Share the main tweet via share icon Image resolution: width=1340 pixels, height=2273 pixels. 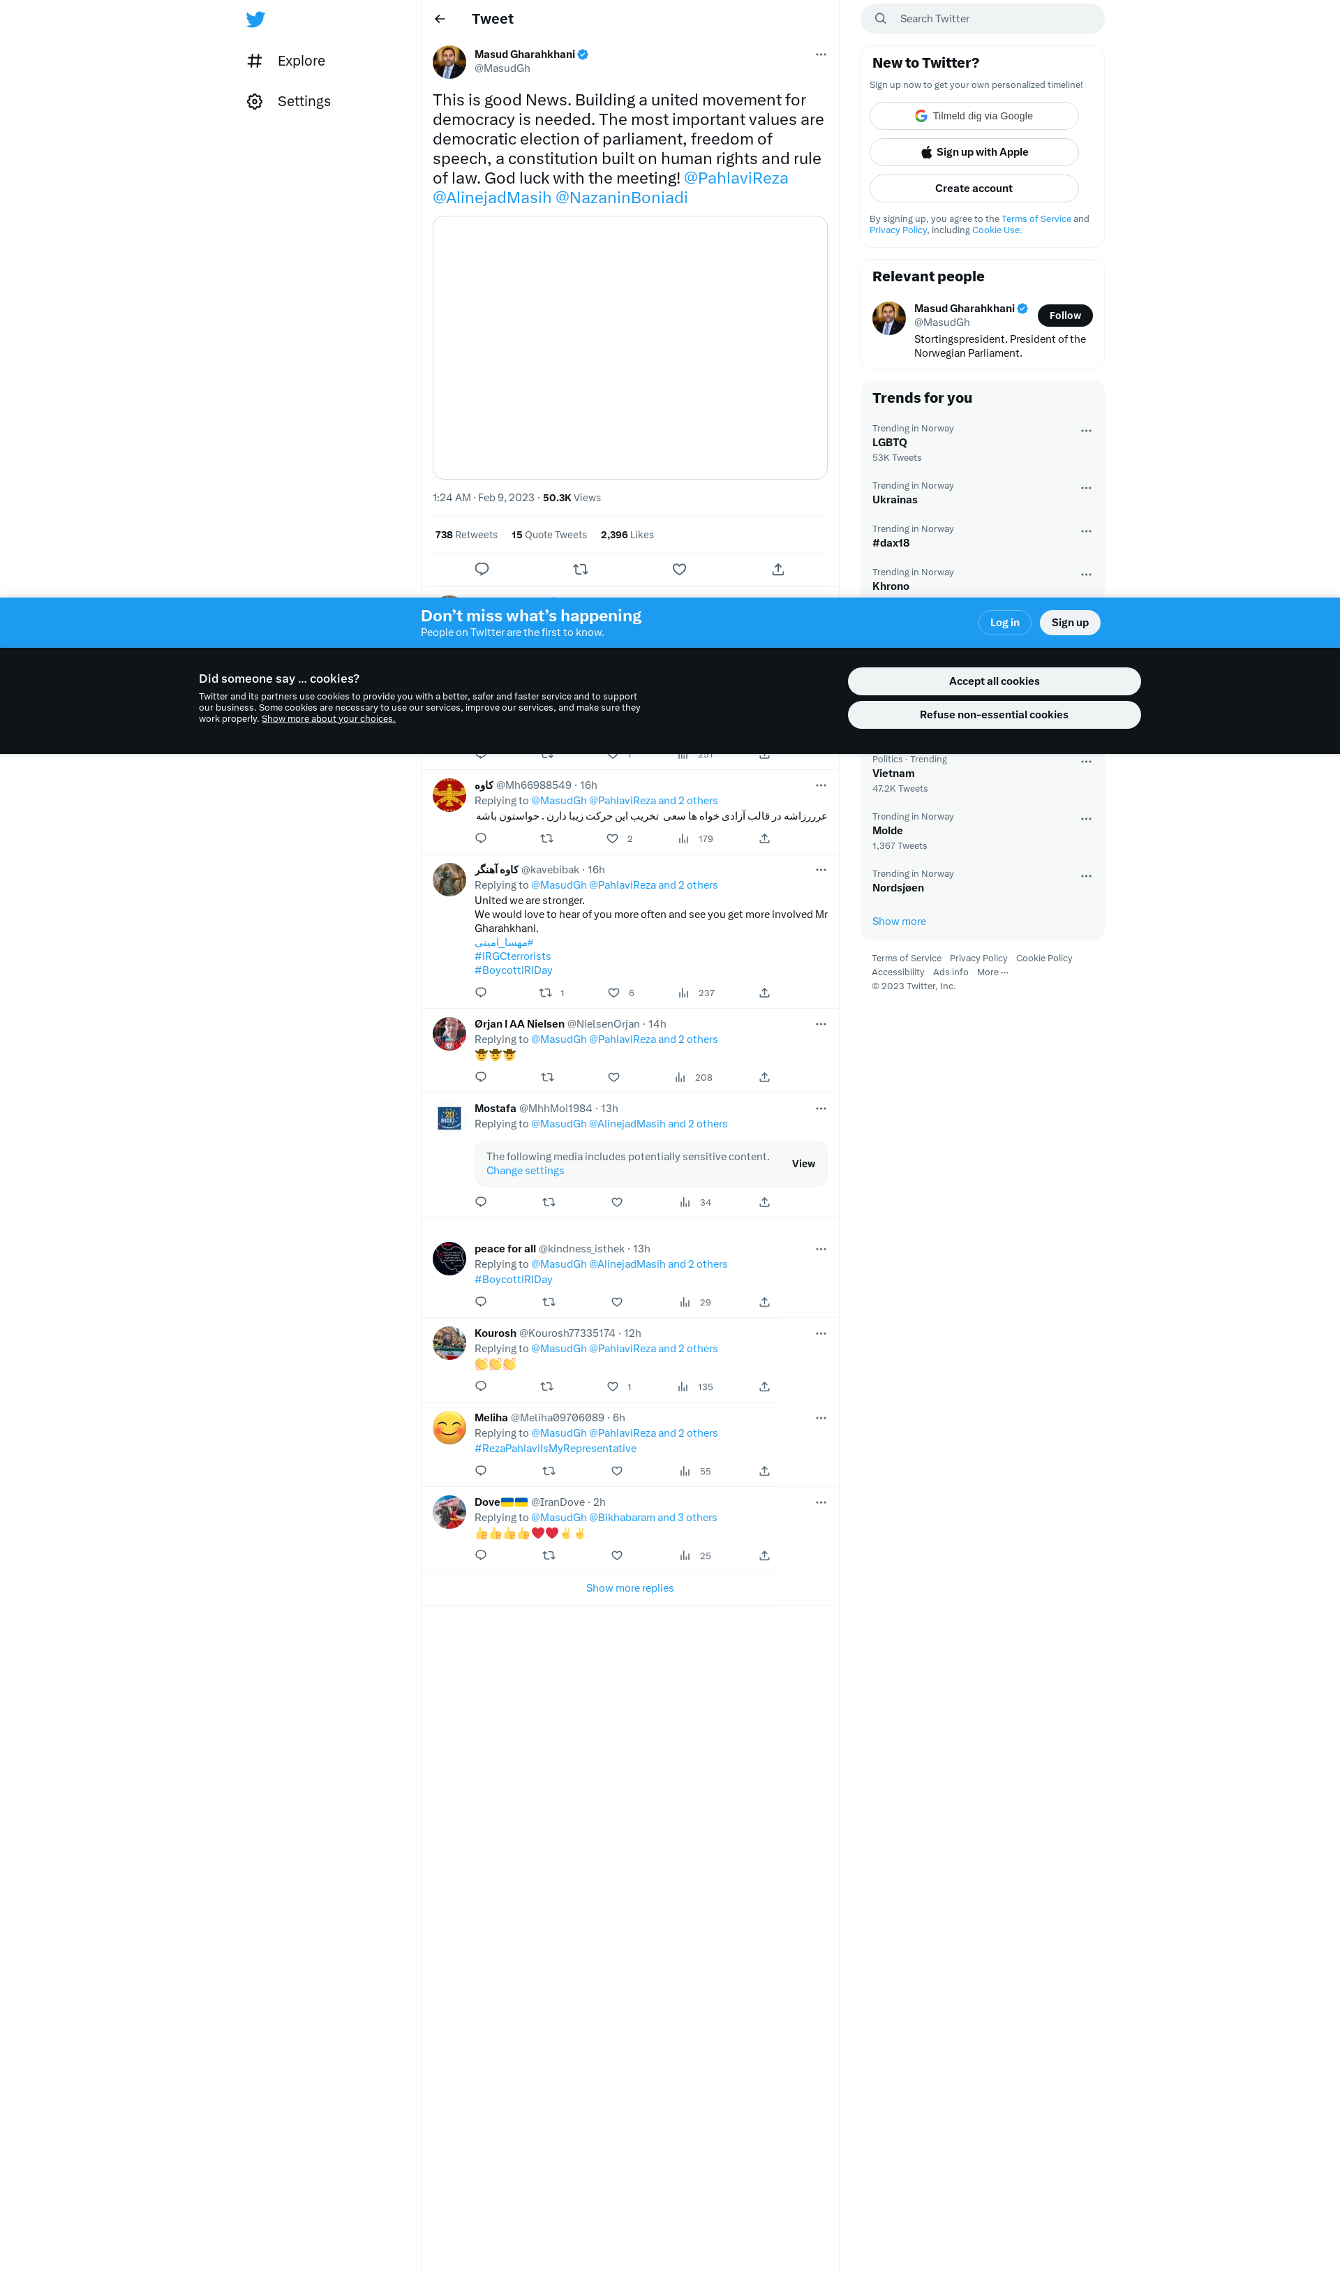777,569
